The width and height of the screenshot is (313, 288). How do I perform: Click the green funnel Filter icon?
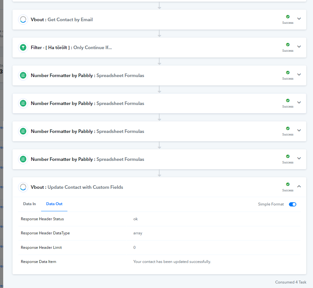tap(23, 48)
